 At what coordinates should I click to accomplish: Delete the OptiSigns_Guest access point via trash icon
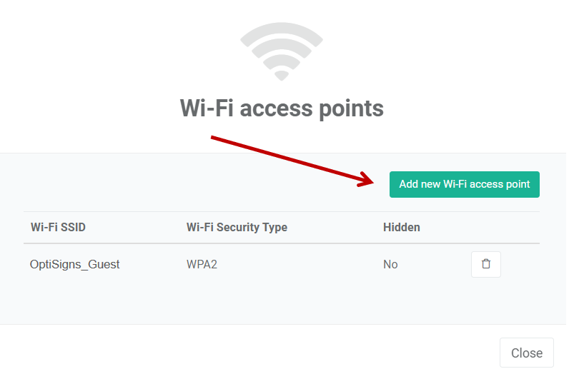tap(485, 264)
